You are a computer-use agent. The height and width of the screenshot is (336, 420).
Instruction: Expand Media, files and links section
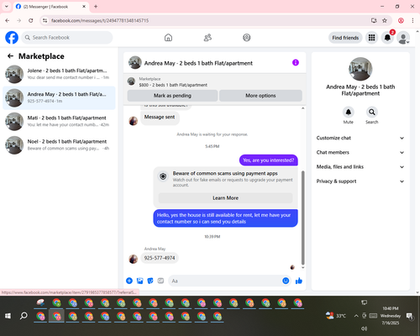click(x=360, y=167)
